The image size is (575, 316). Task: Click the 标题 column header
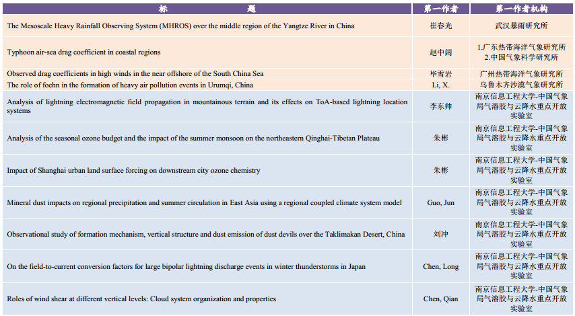pyautogui.click(x=207, y=9)
